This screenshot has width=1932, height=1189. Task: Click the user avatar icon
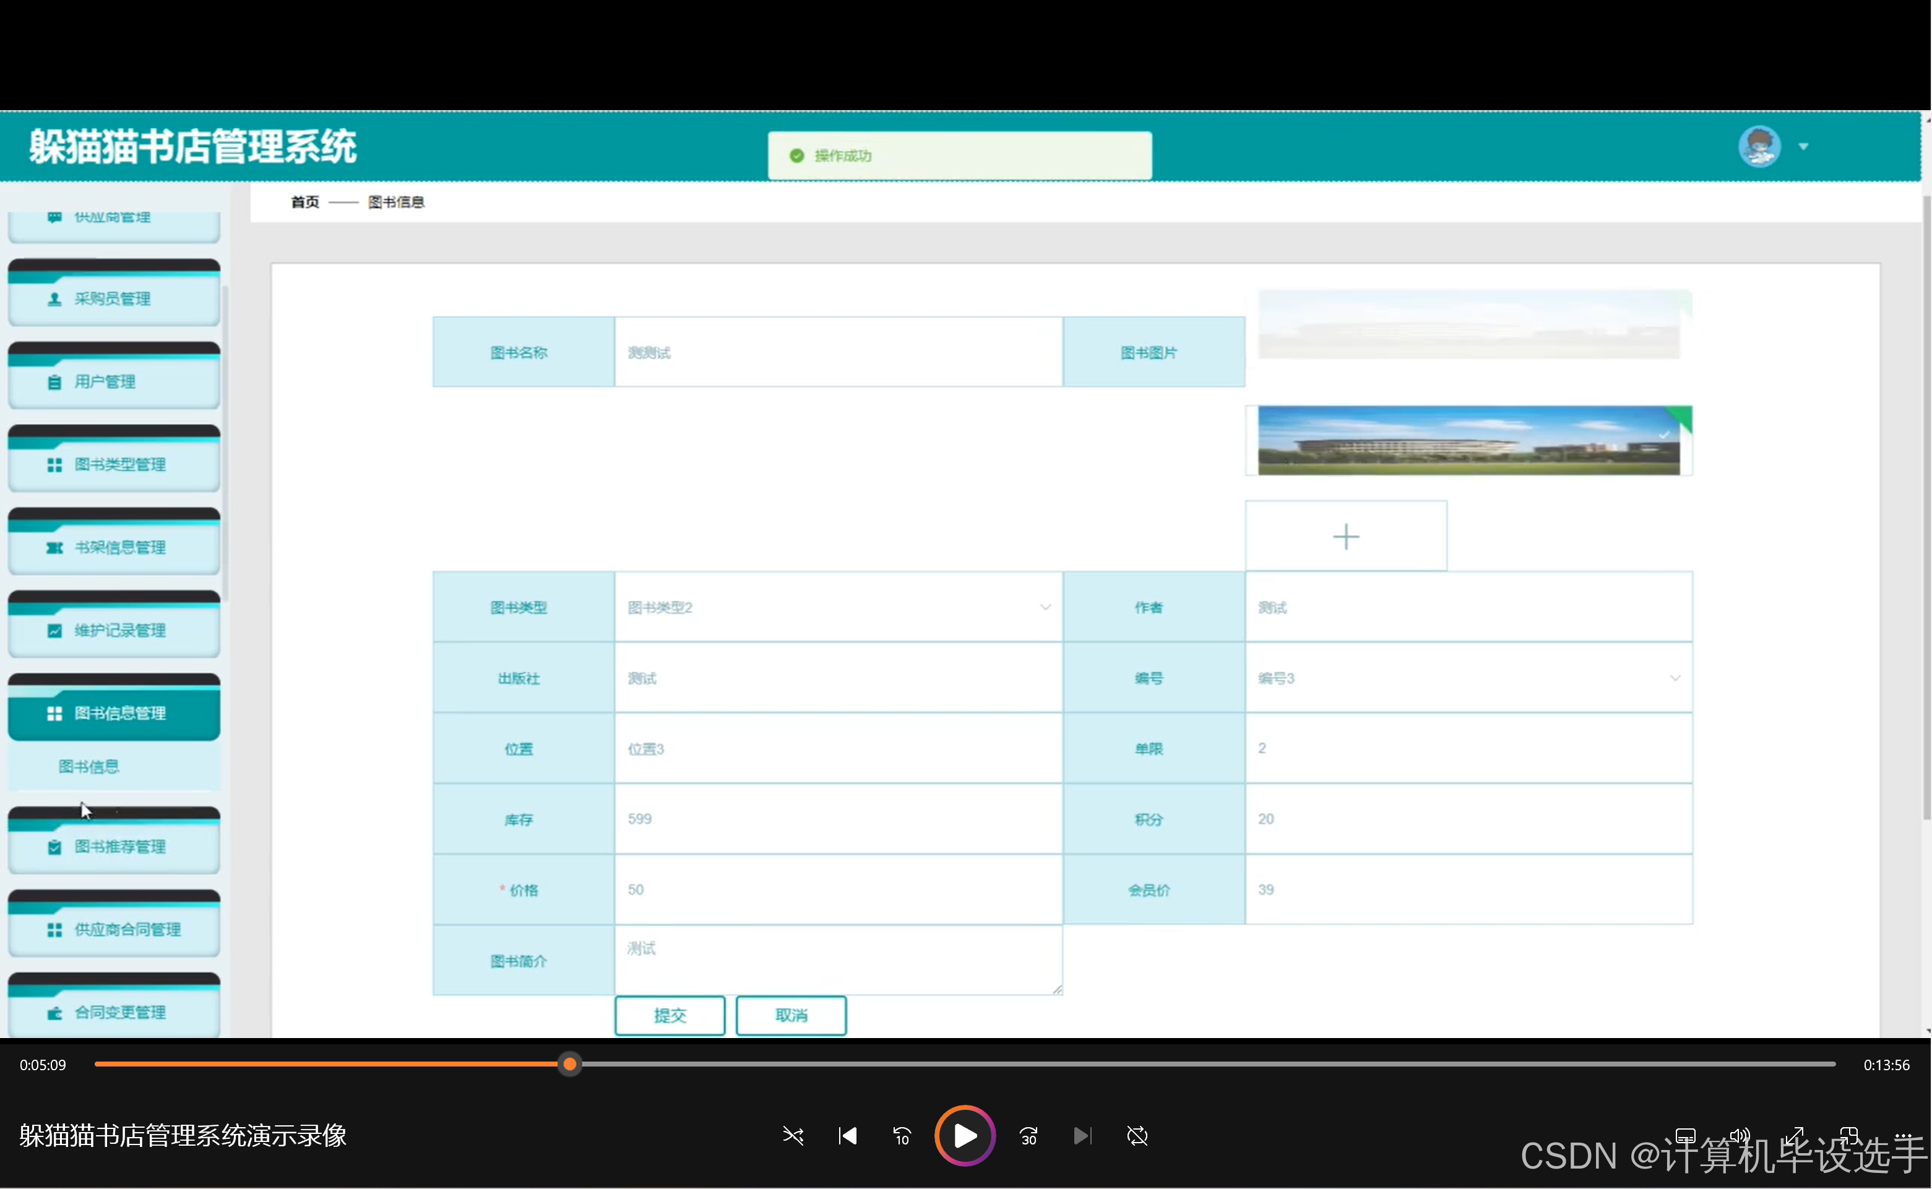(x=1759, y=146)
